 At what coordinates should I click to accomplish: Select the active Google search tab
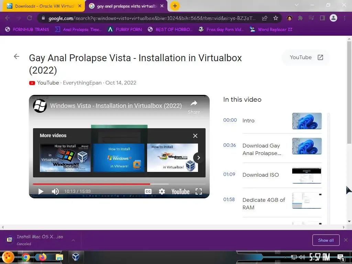[126, 6]
